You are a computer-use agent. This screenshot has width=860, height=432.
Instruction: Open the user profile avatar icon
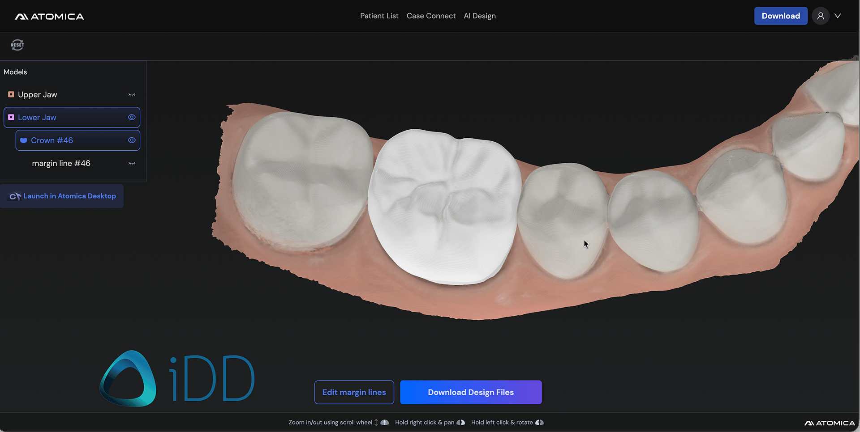(x=820, y=16)
